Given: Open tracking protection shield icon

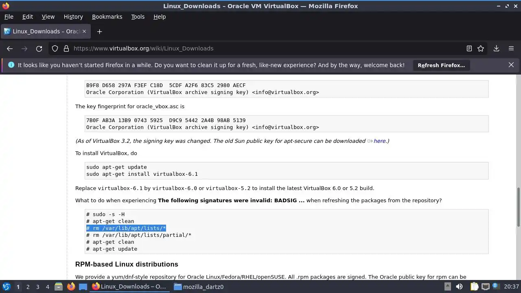Looking at the screenshot, I should coord(55,48).
